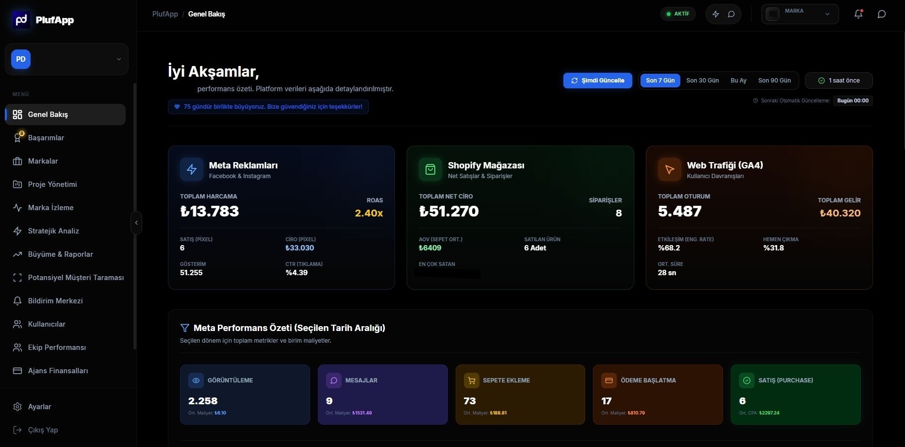
Task: Click chat bubble icon beside lightning bolt
Action: [x=731, y=14]
